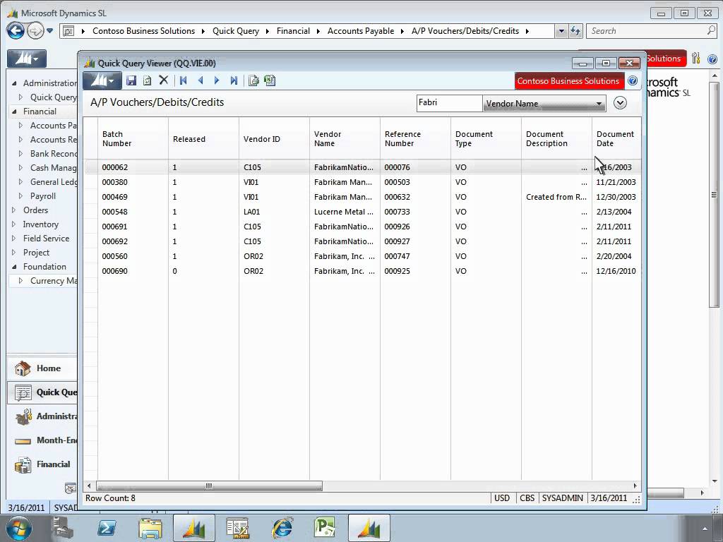Click the horizontal scrollbar thumb in viewer grid

click(x=209, y=486)
